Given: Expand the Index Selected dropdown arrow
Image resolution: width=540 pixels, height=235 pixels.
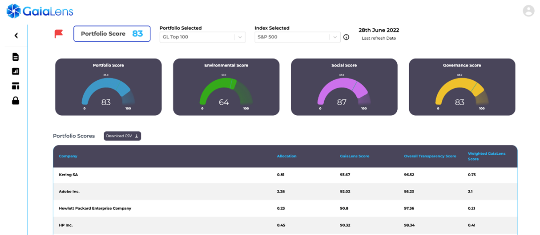Looking at the screenshot, I should click(x=335, y=37).
